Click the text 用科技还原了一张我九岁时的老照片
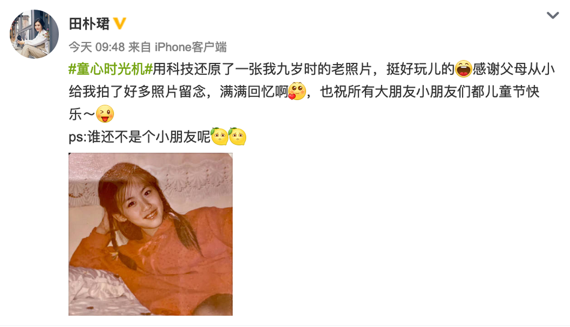This screenshot has width=570, height=327. click(x=262, y=69)
